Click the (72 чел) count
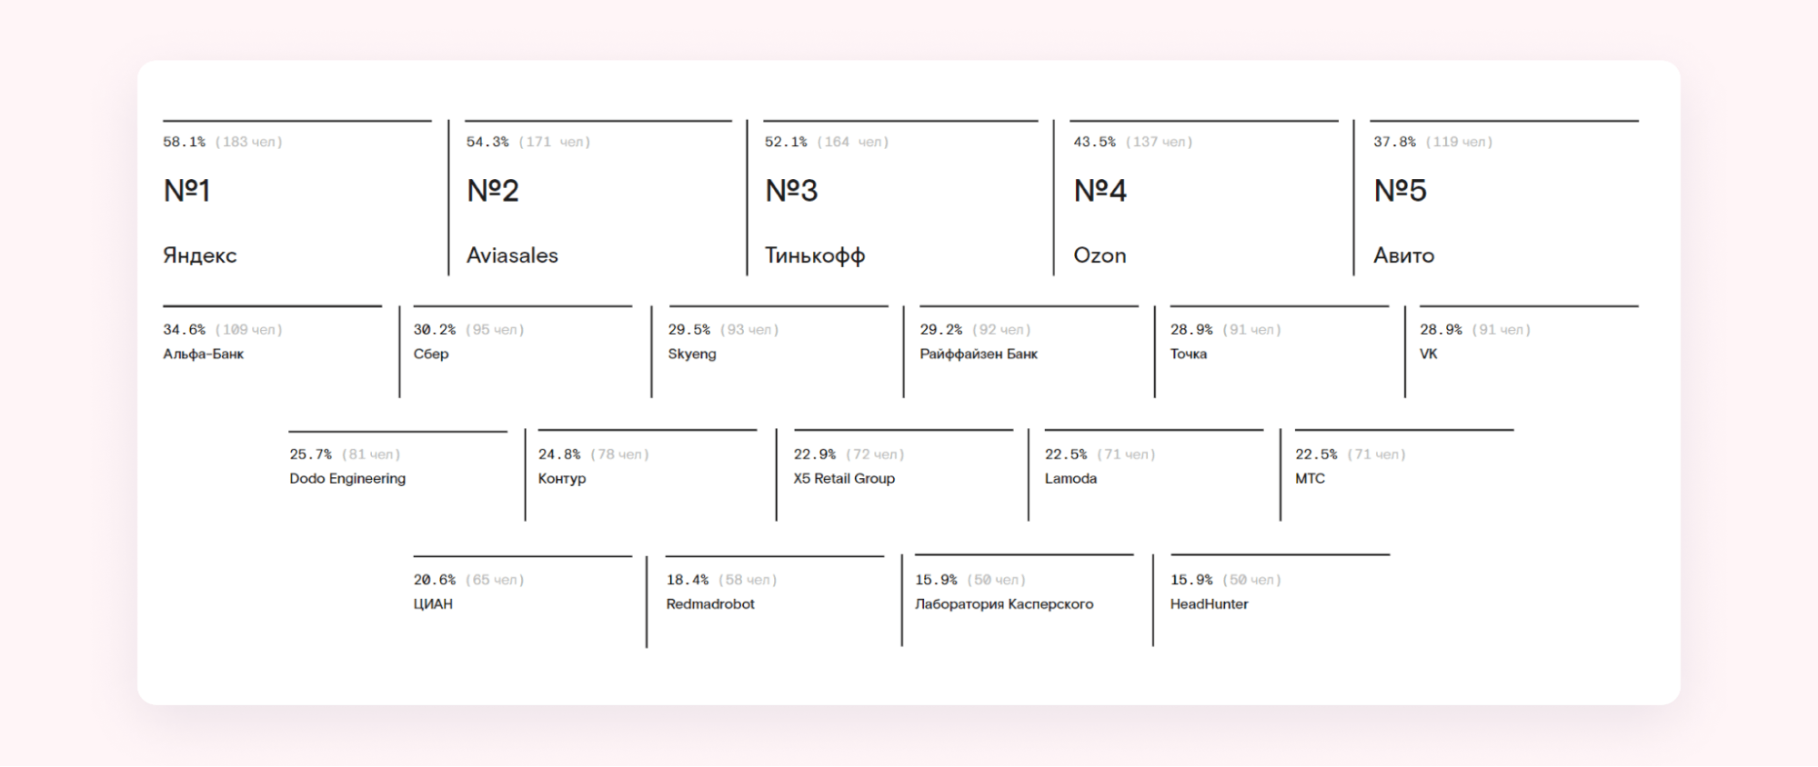Screen dimensions: 1818x767 875,454
